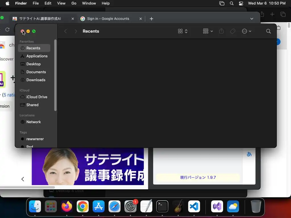Open the View menu
The height and width of the screenshot is (218, 291).
point(61,3)
